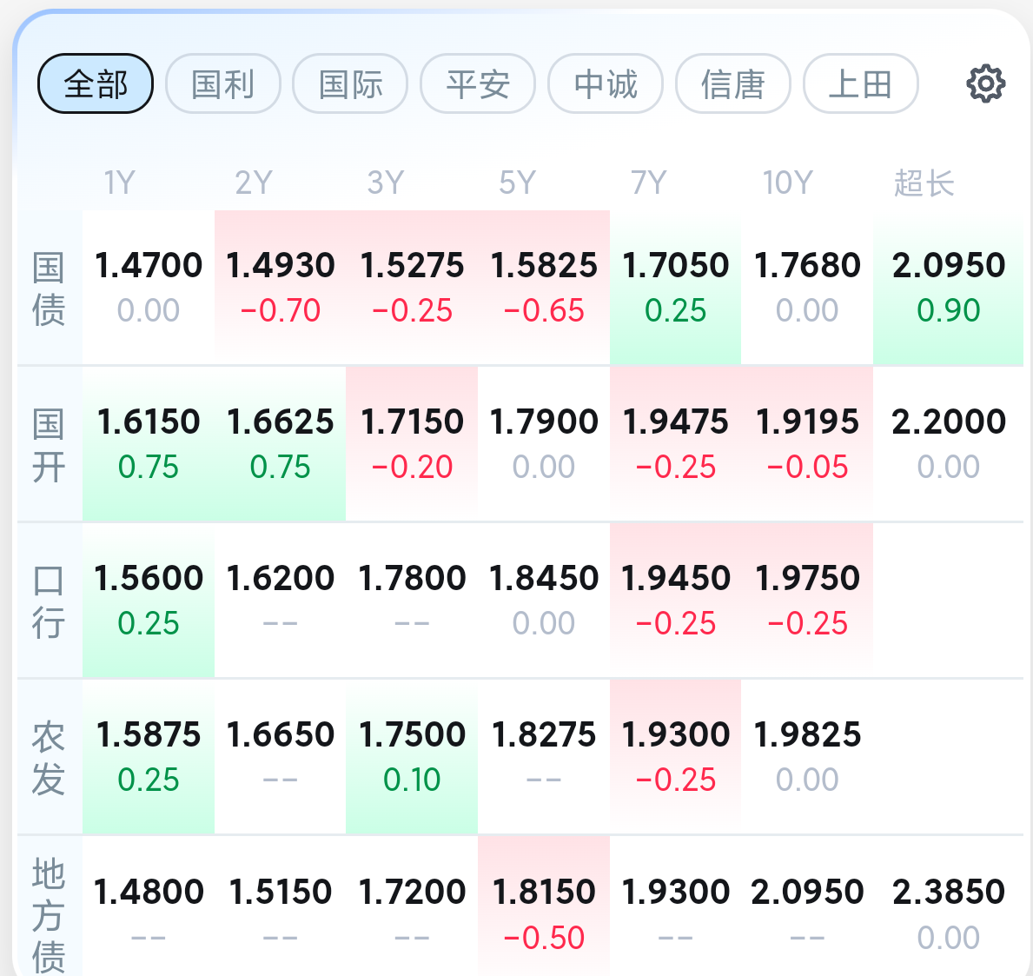Image resolution: width=1033 pixels, height=976 pixels.
Task: Open the 信唐 tab
Action: coord(733,84)
